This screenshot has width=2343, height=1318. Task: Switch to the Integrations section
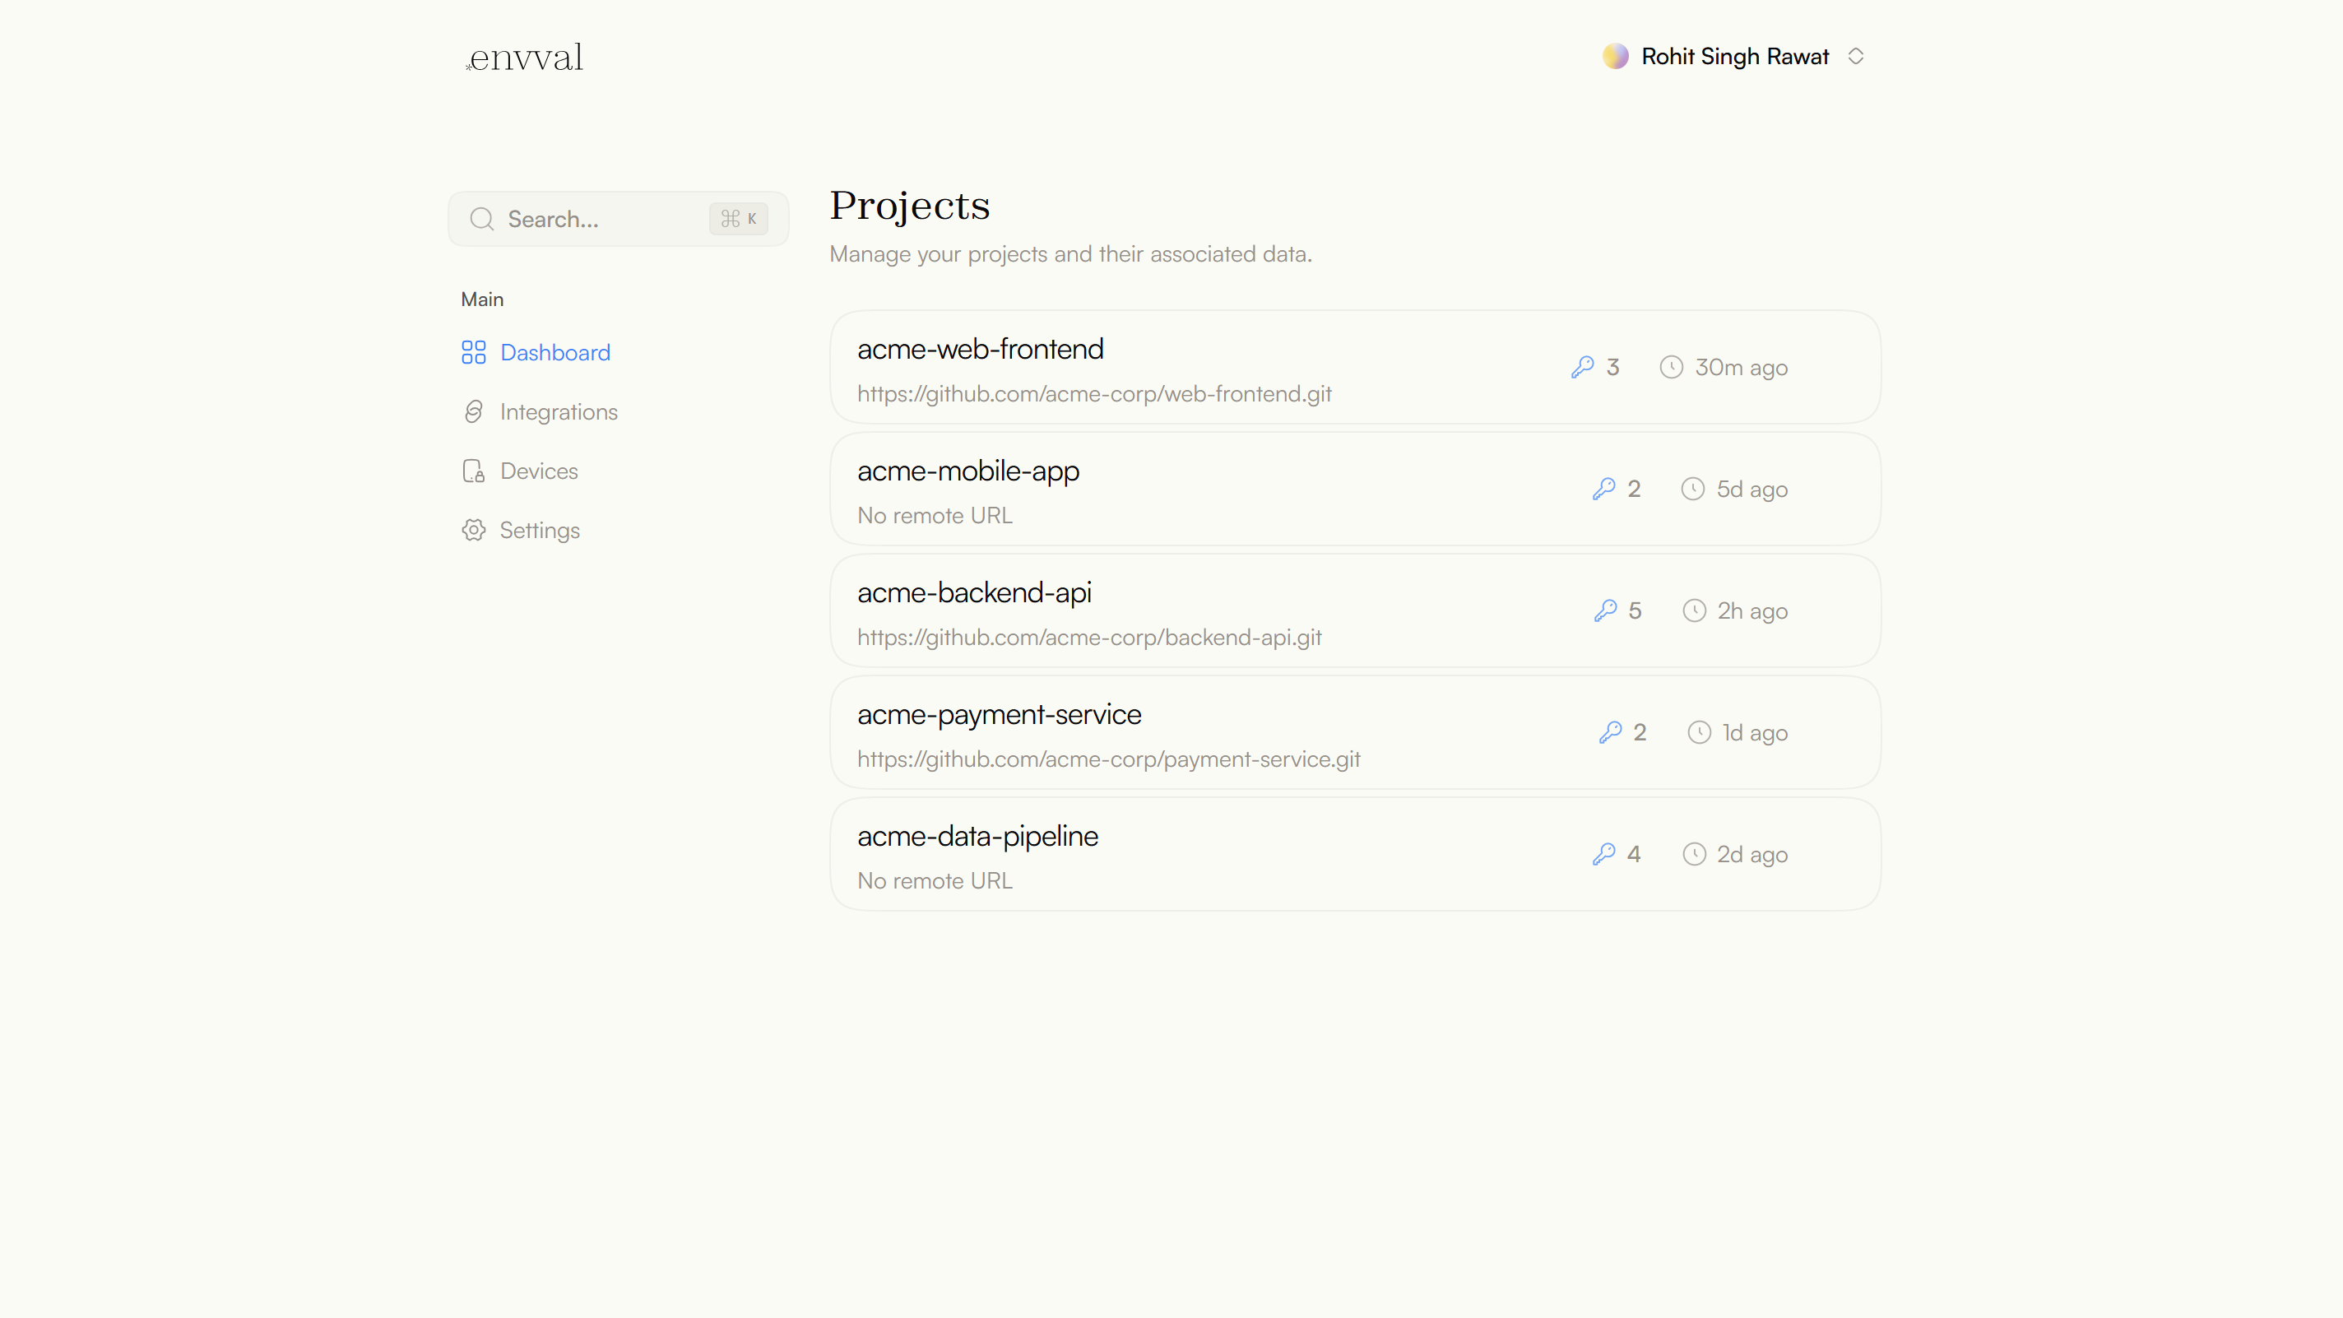pyautogui.click(x=559, y=411)
